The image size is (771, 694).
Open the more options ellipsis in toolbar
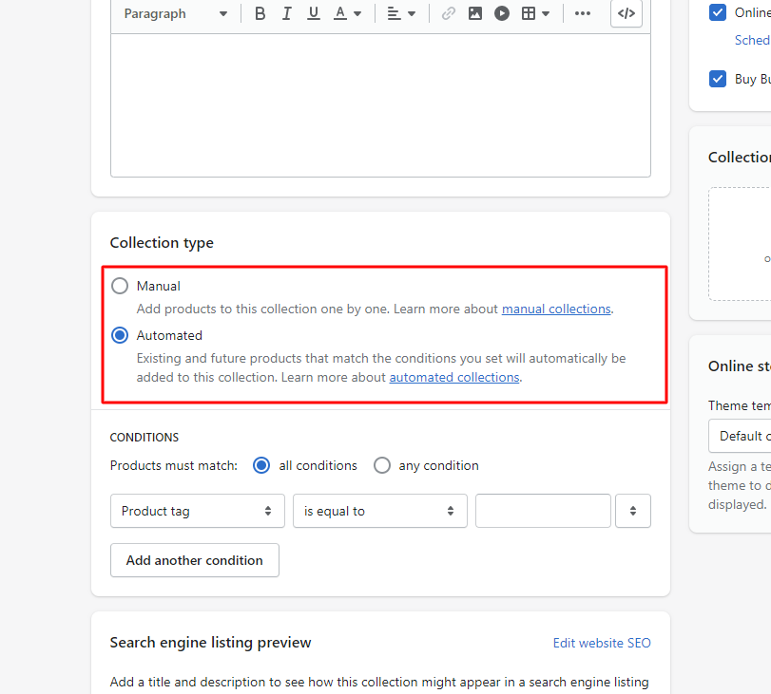pyautogui.click(x=583, y=13)
